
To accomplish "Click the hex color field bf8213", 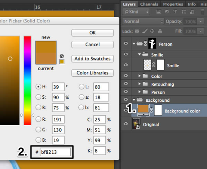I will [55, 152].
